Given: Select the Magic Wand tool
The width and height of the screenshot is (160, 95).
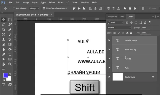Looking at the screenshot, I should (x=10, y=25).
